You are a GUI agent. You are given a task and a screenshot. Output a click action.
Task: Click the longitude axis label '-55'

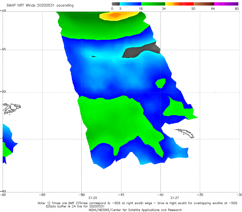[x=42, y=195]
